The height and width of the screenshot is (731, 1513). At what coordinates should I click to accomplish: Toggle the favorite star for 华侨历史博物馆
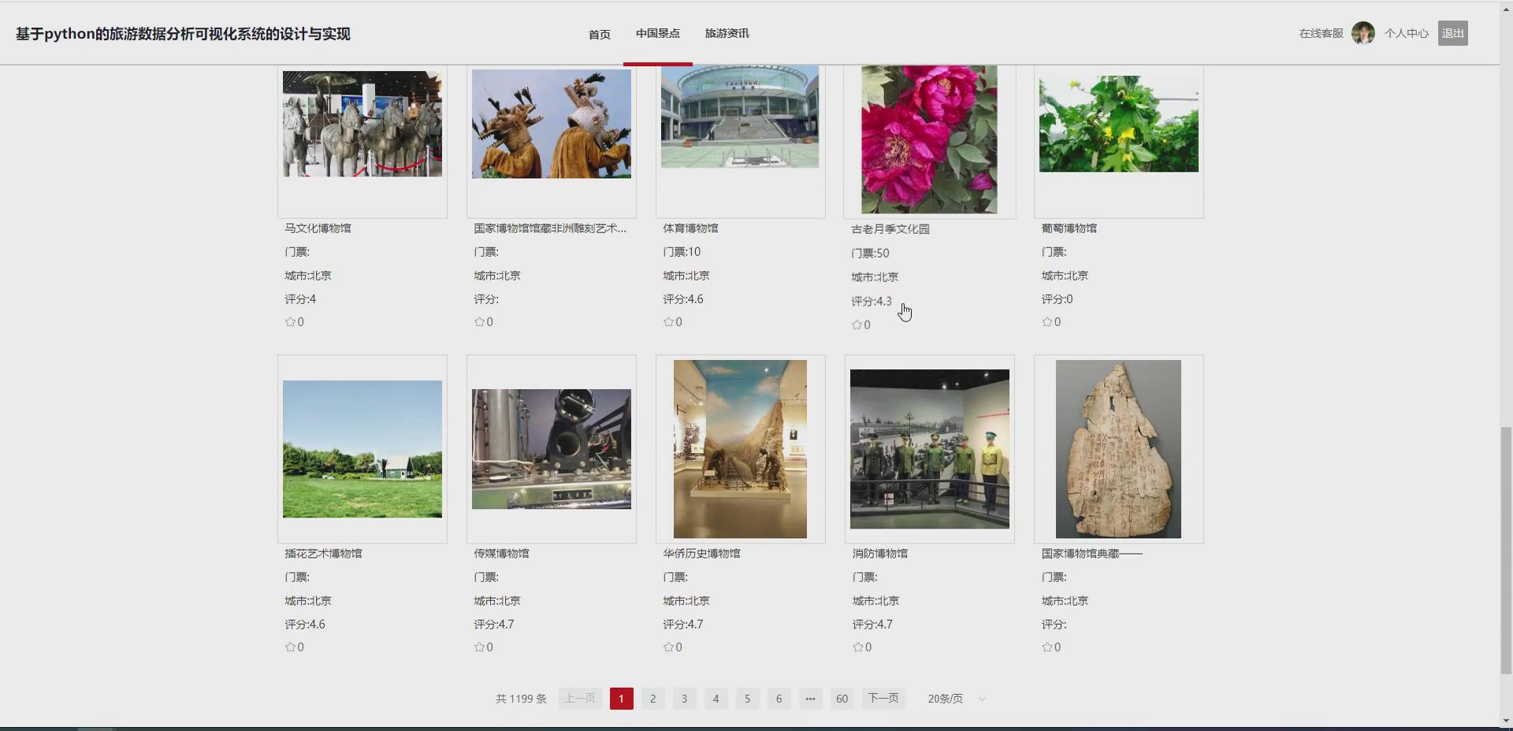[667, 647]
